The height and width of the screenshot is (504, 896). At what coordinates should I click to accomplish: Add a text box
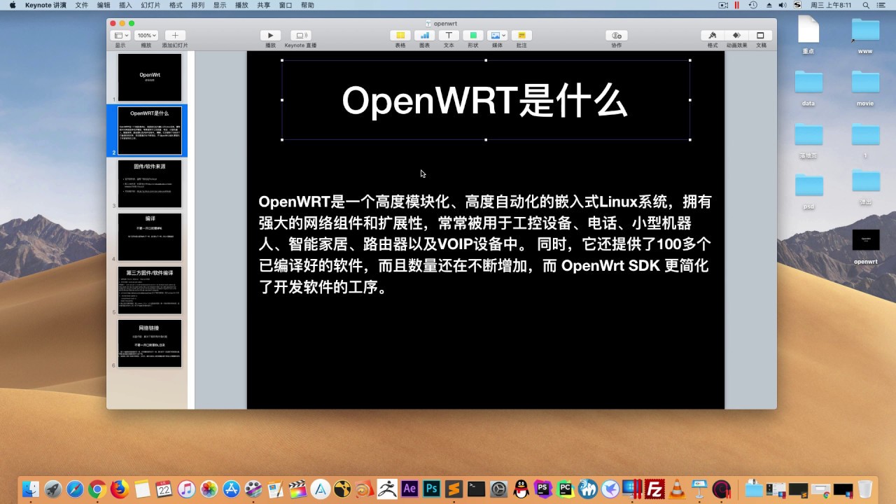click(x=449, y=36)
